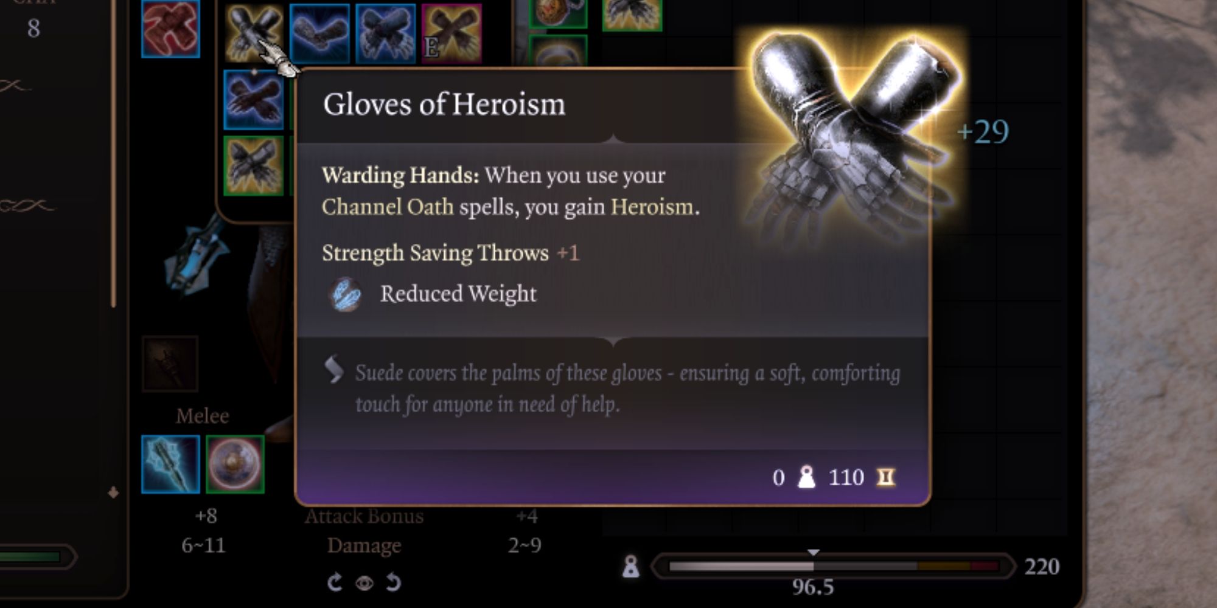Click the Channel Oath highlighted link
Viewport: 1217px width, 608px height.
click(388, 207)
